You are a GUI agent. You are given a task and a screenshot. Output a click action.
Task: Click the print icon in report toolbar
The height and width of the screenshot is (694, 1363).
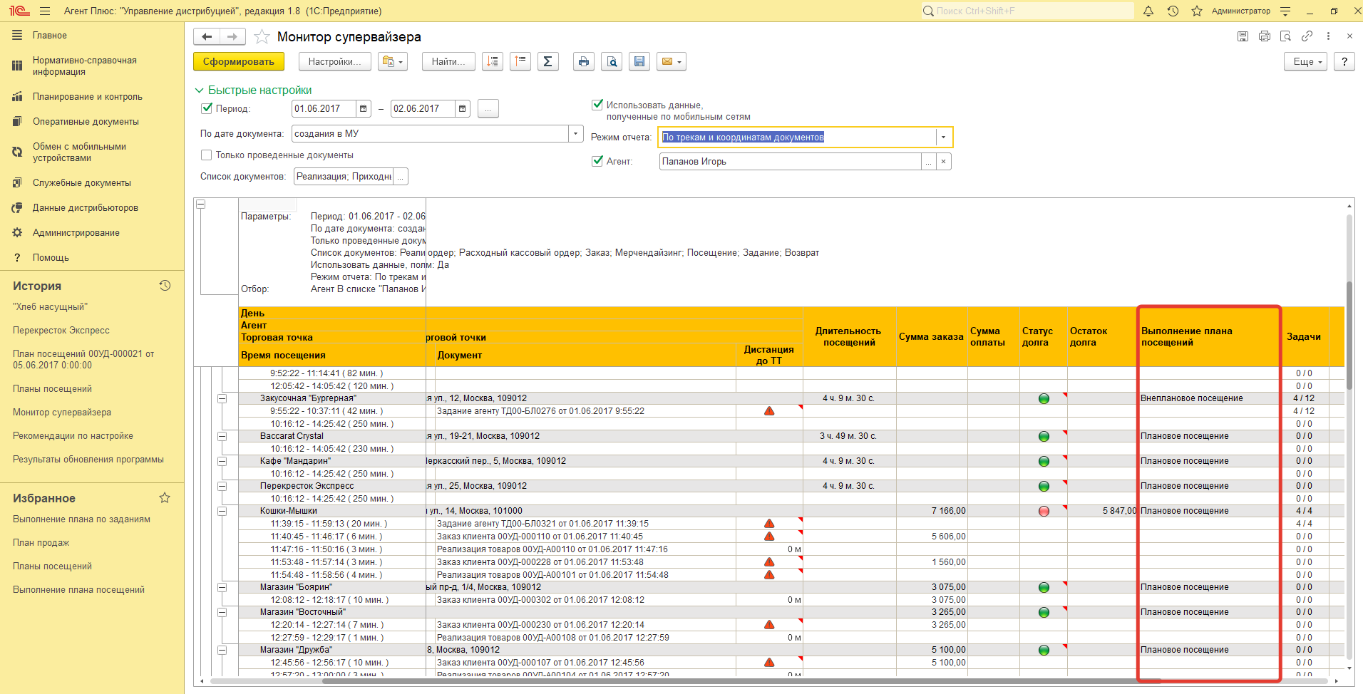[583, 62]
